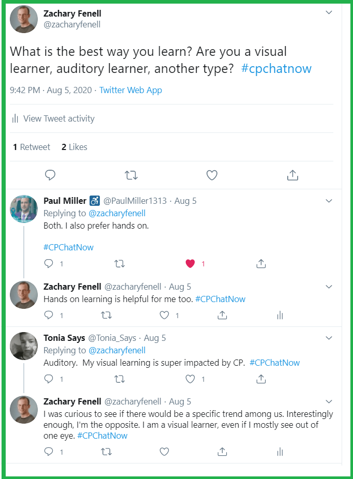The image size is (353, 479).
Task: Like Tonia Says' auditory learning reply
Action: [x=190, y=379]
